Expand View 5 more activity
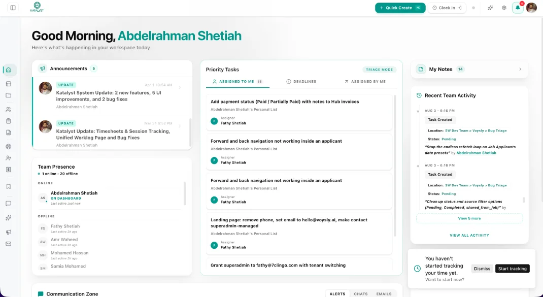 (469, 218)
